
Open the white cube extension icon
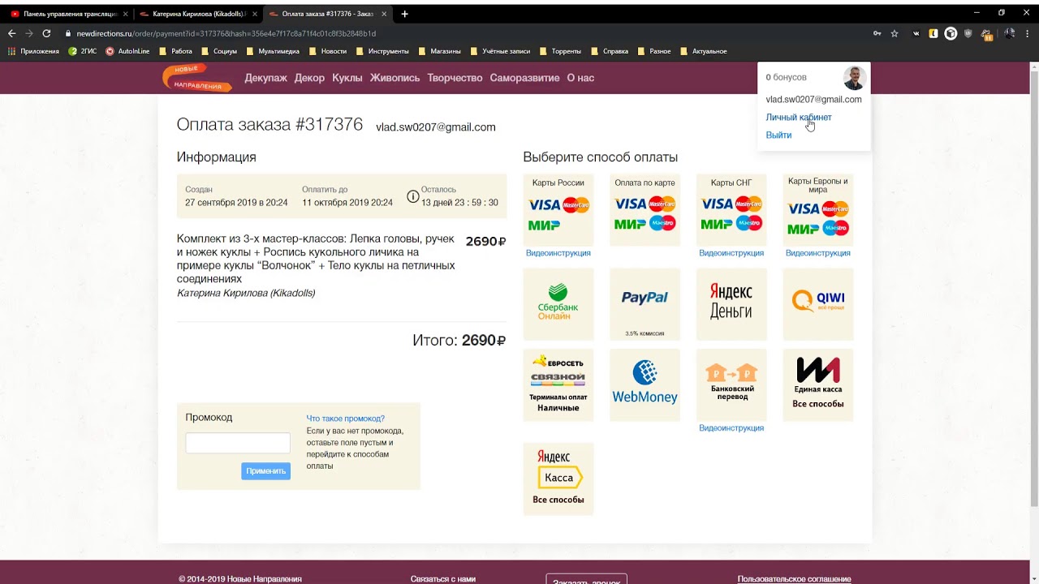951,33
